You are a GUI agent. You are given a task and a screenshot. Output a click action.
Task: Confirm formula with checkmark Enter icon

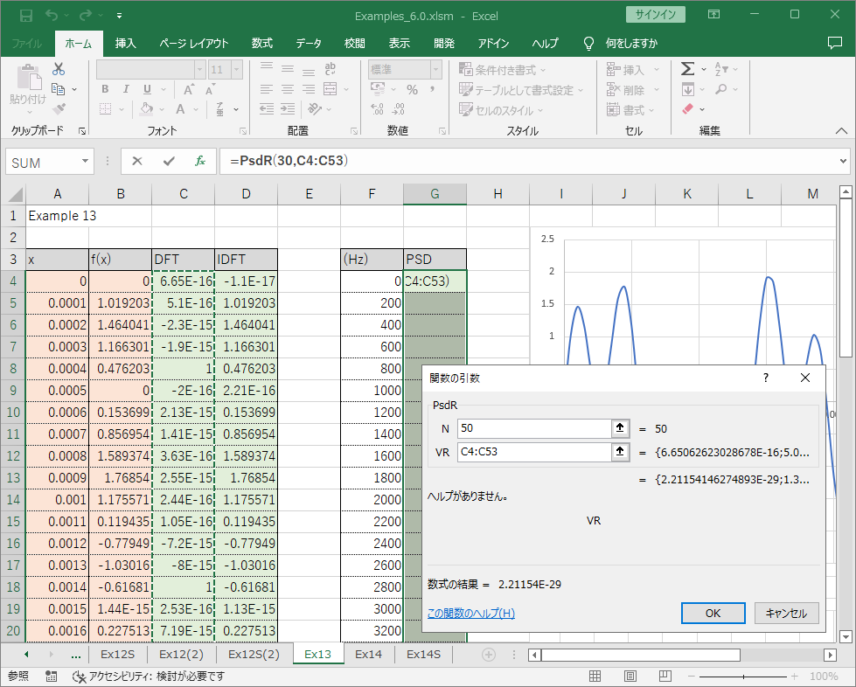(x=169, y=162)
